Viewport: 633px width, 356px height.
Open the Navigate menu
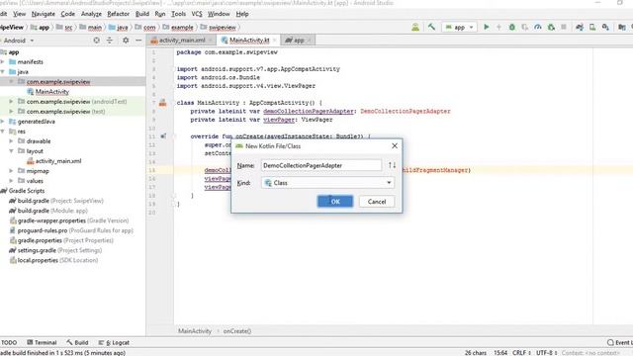pyautogui.click(x=43, y=14)
